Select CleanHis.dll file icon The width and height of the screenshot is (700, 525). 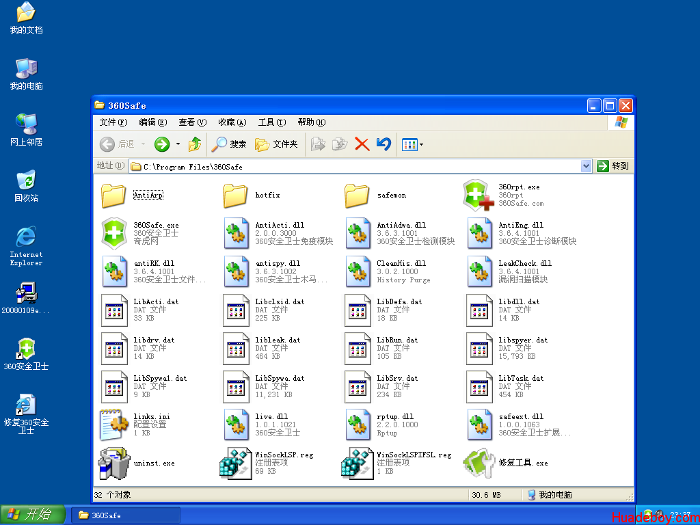358,271
